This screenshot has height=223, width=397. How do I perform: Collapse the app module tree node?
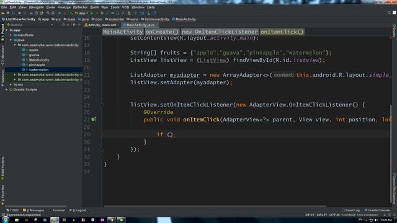pyautogui.click(x=7, y=30)
